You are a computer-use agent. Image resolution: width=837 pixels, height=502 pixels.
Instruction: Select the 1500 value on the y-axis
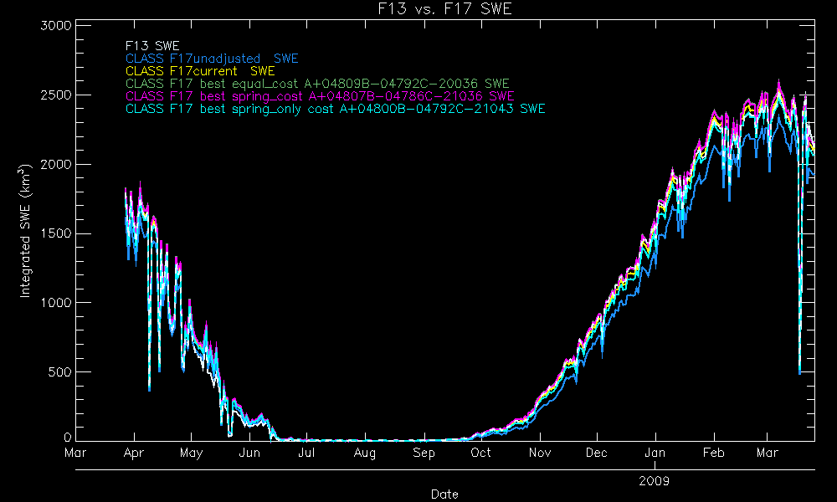54,233
